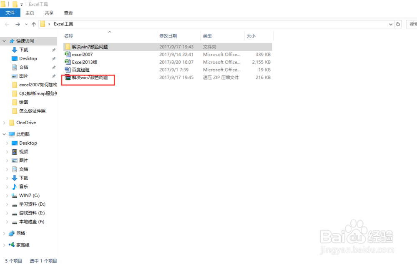This screenshot has width=417, height=264.
Task: Open the QQ邮箱imap服务 folder
Action: coord(38,93)
